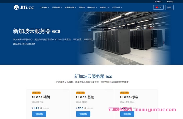Click the orange discount badge on SGecs 精简

click(x=36, y=93)
